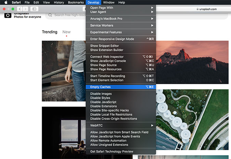231x159 pixels.
Task: Click the search magnifier icon
Action: click(50, 15)
